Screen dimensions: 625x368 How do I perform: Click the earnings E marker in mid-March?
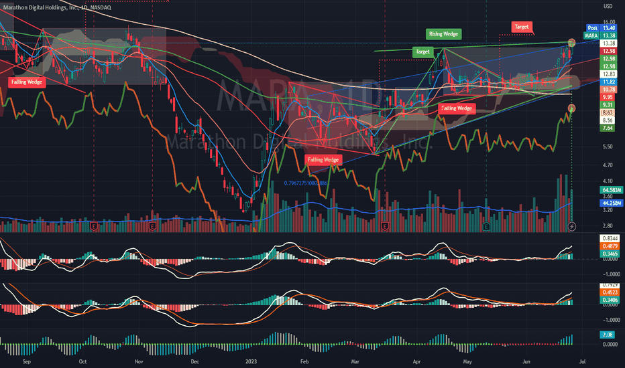pyautogui.click(x=385, y=227)
